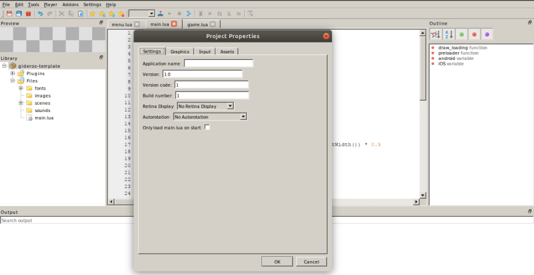Focus the Application name field

[x=218, y=63]
